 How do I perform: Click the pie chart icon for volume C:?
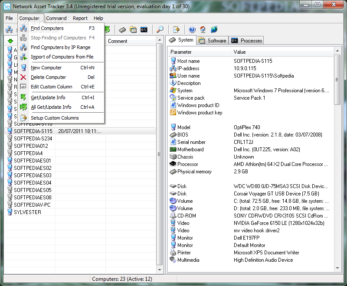(173, 201)
